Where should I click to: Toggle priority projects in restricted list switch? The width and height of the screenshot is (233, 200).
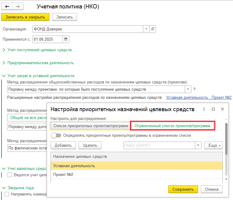coord(56,136)
